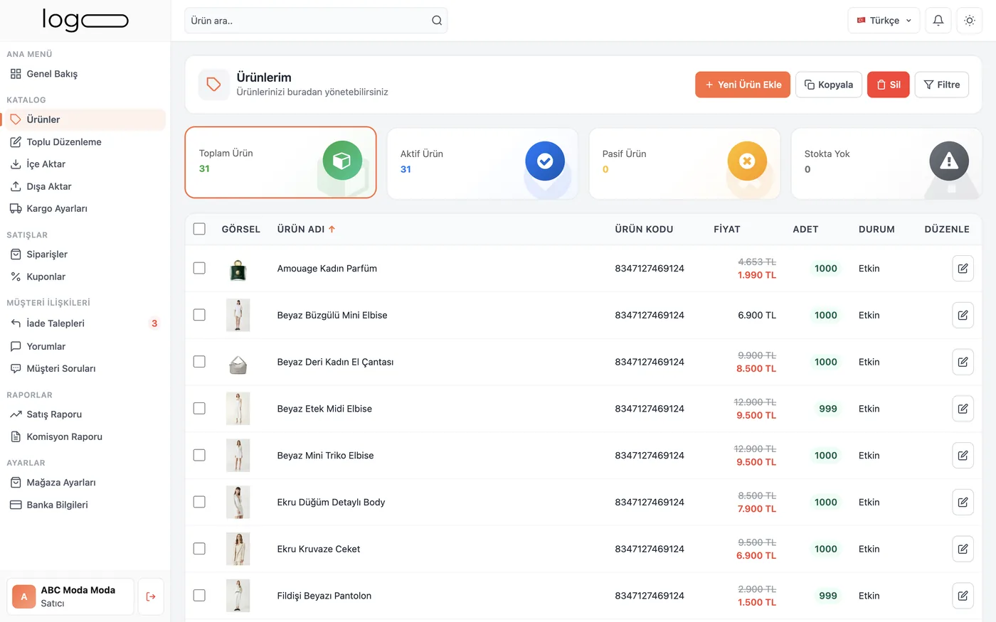
Task: Click the Amouage Kadın Parfüm product thumbnail
Action: tap(238, 269)
